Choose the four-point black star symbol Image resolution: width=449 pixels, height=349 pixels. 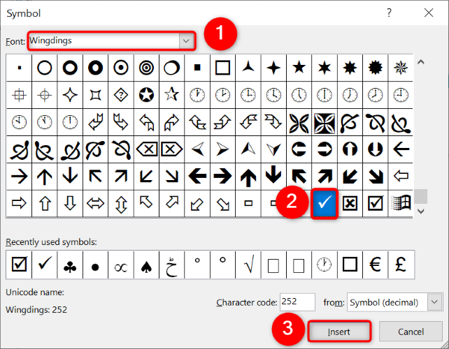273,68
